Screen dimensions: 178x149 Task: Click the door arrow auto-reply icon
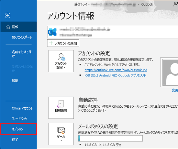(x=60, y=104)
